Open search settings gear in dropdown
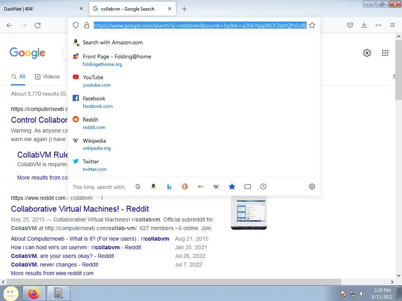The image size is (402, 301). point(312,187)
